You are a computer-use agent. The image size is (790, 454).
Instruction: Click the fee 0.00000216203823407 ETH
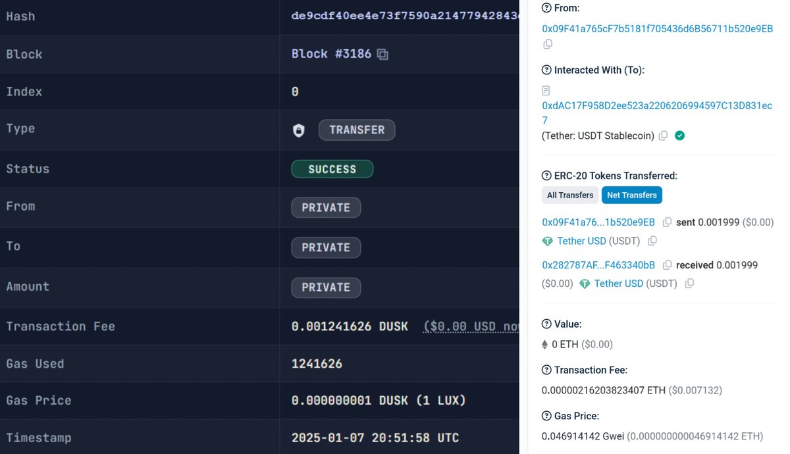tap(604, 390)
